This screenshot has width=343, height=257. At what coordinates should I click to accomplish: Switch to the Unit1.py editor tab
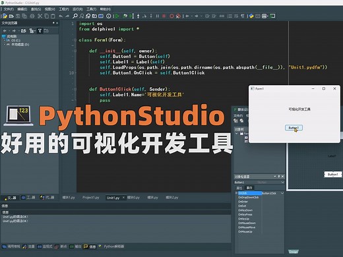113,198
